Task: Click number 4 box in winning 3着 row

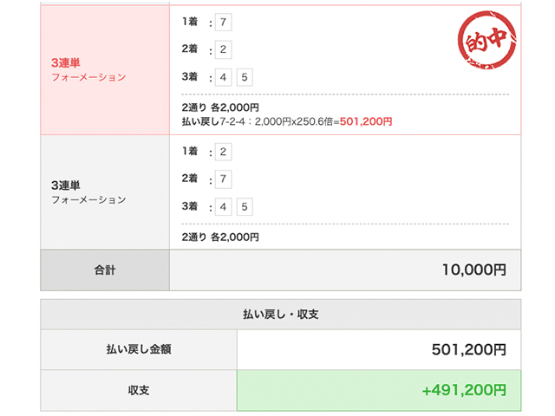Action: coord(225,77)
